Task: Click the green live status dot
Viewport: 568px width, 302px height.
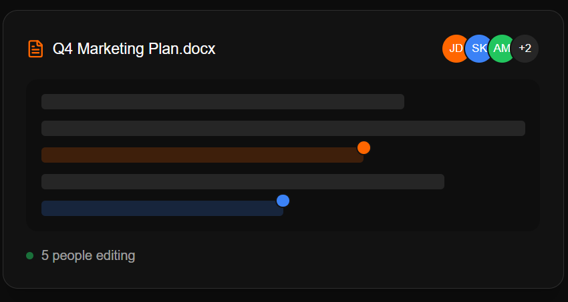Action: (29, 255)
